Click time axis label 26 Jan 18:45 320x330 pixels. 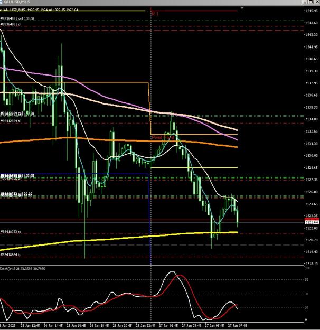click(x=99, y=326)
